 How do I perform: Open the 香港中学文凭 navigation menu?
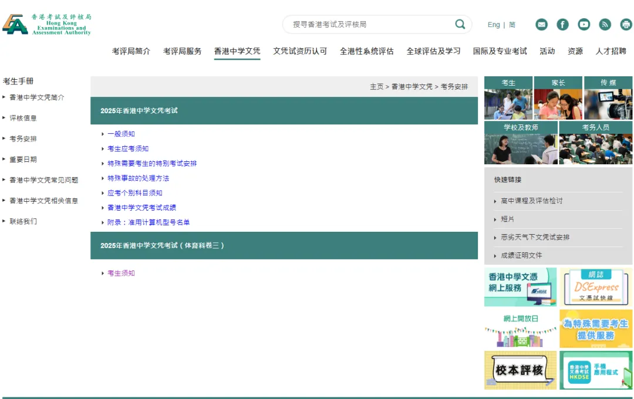point(237,51)
